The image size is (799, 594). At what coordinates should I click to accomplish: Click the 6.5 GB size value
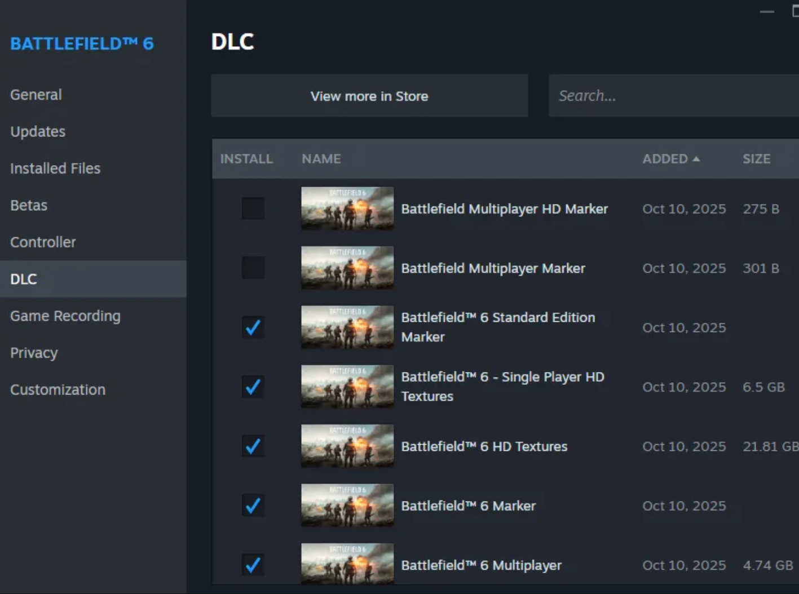(x=764, y=387)
